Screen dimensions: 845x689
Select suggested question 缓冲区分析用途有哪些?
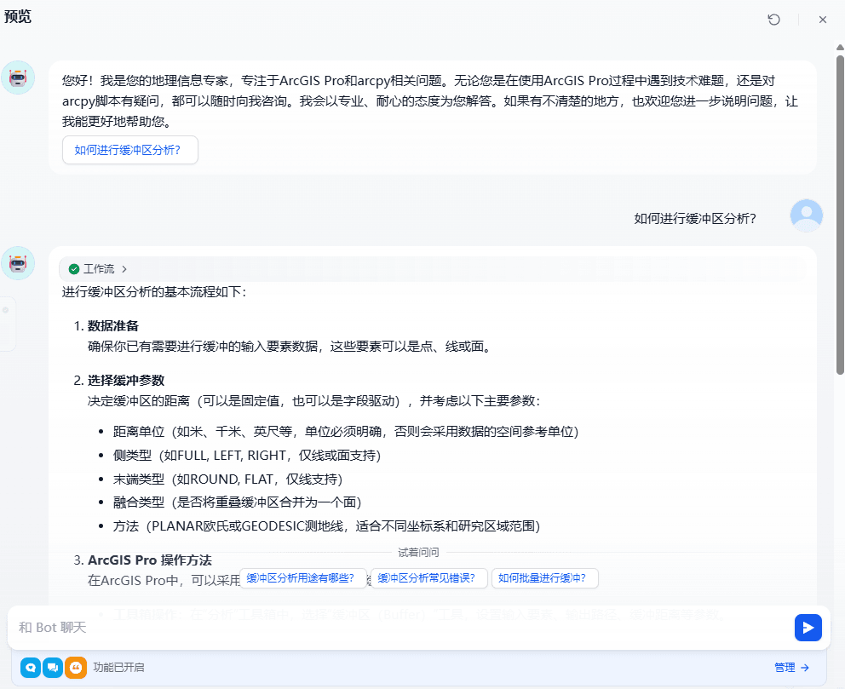coord(303,578)
